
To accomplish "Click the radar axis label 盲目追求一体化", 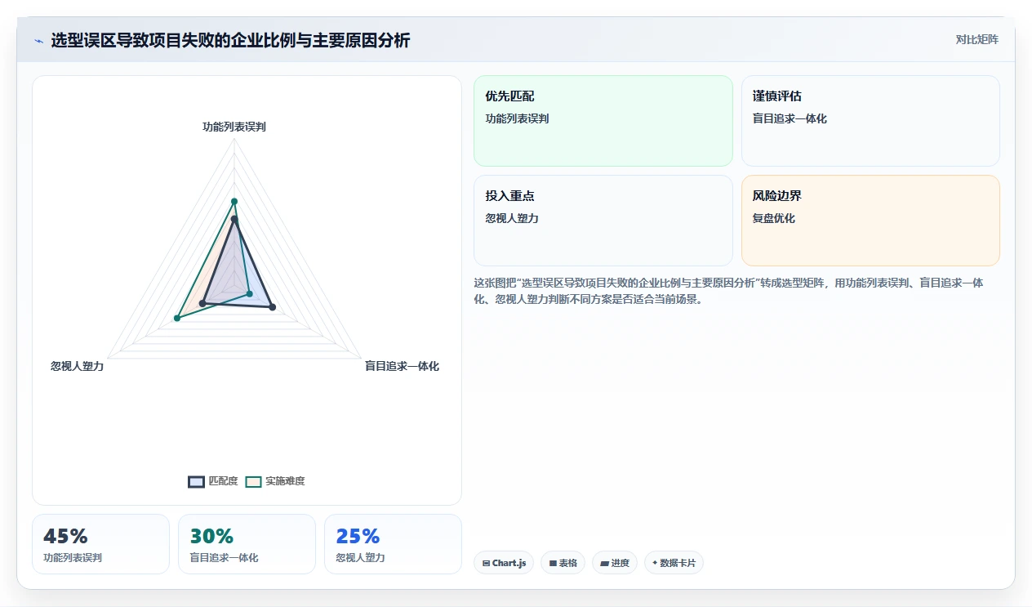I will click(x=402, y=366).
